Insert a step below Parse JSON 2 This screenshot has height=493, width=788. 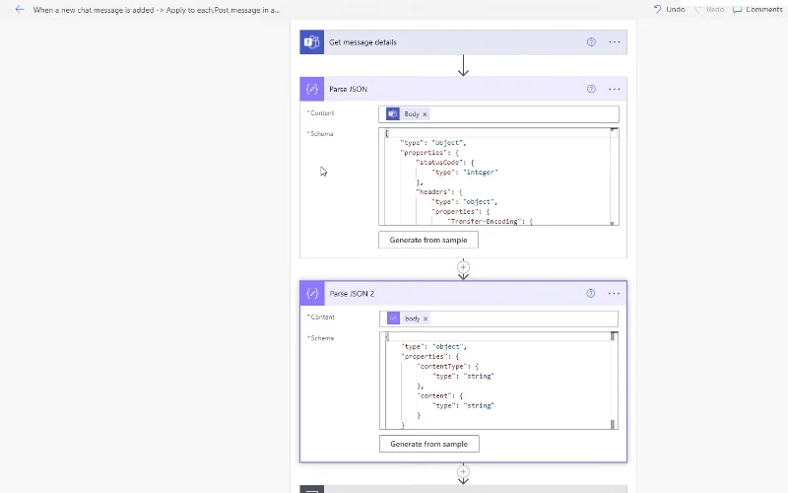pyautogui.click(x=463, y=471)
